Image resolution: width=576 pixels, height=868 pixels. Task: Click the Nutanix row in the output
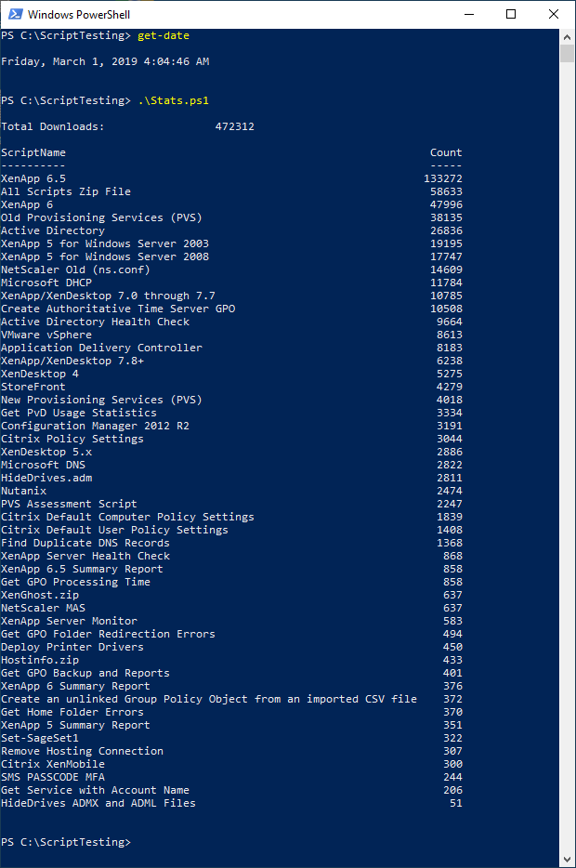pos(23,491)
